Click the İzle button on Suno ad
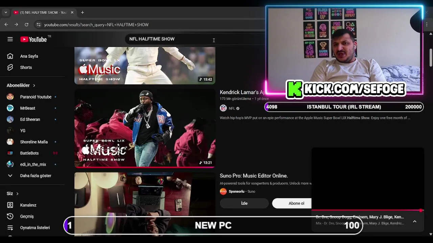The image size is (433, 243). [x=244, y=203]
